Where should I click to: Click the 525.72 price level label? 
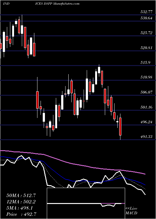pos(146,33)
